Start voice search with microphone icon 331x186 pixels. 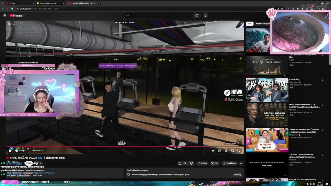point(206,16)
